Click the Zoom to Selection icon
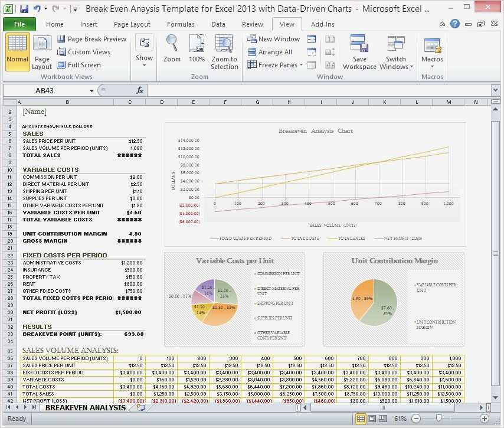This screenshot has height=428, width=504. [224, 44]
